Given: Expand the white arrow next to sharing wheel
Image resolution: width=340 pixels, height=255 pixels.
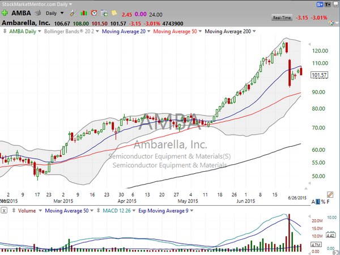Looking at the screenshot, I should pos(337,23).
